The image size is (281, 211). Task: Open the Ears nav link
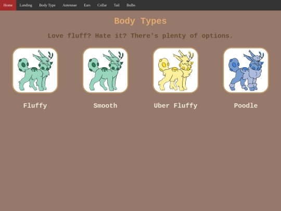87,5
